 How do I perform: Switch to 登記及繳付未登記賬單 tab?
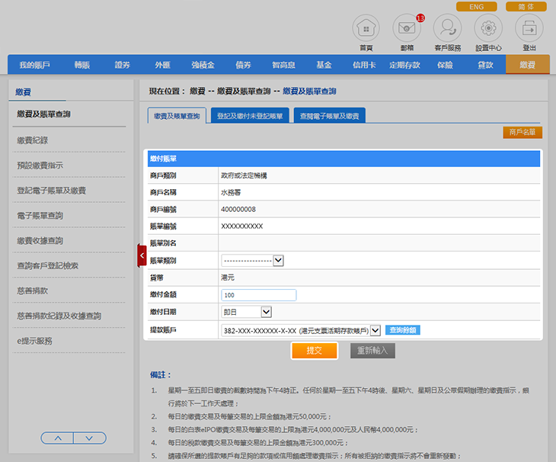(x=250, y=117)
